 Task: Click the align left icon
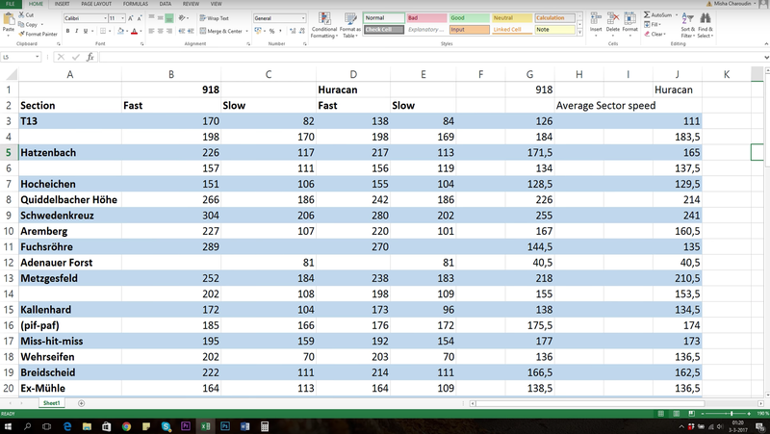coord(151,31)
